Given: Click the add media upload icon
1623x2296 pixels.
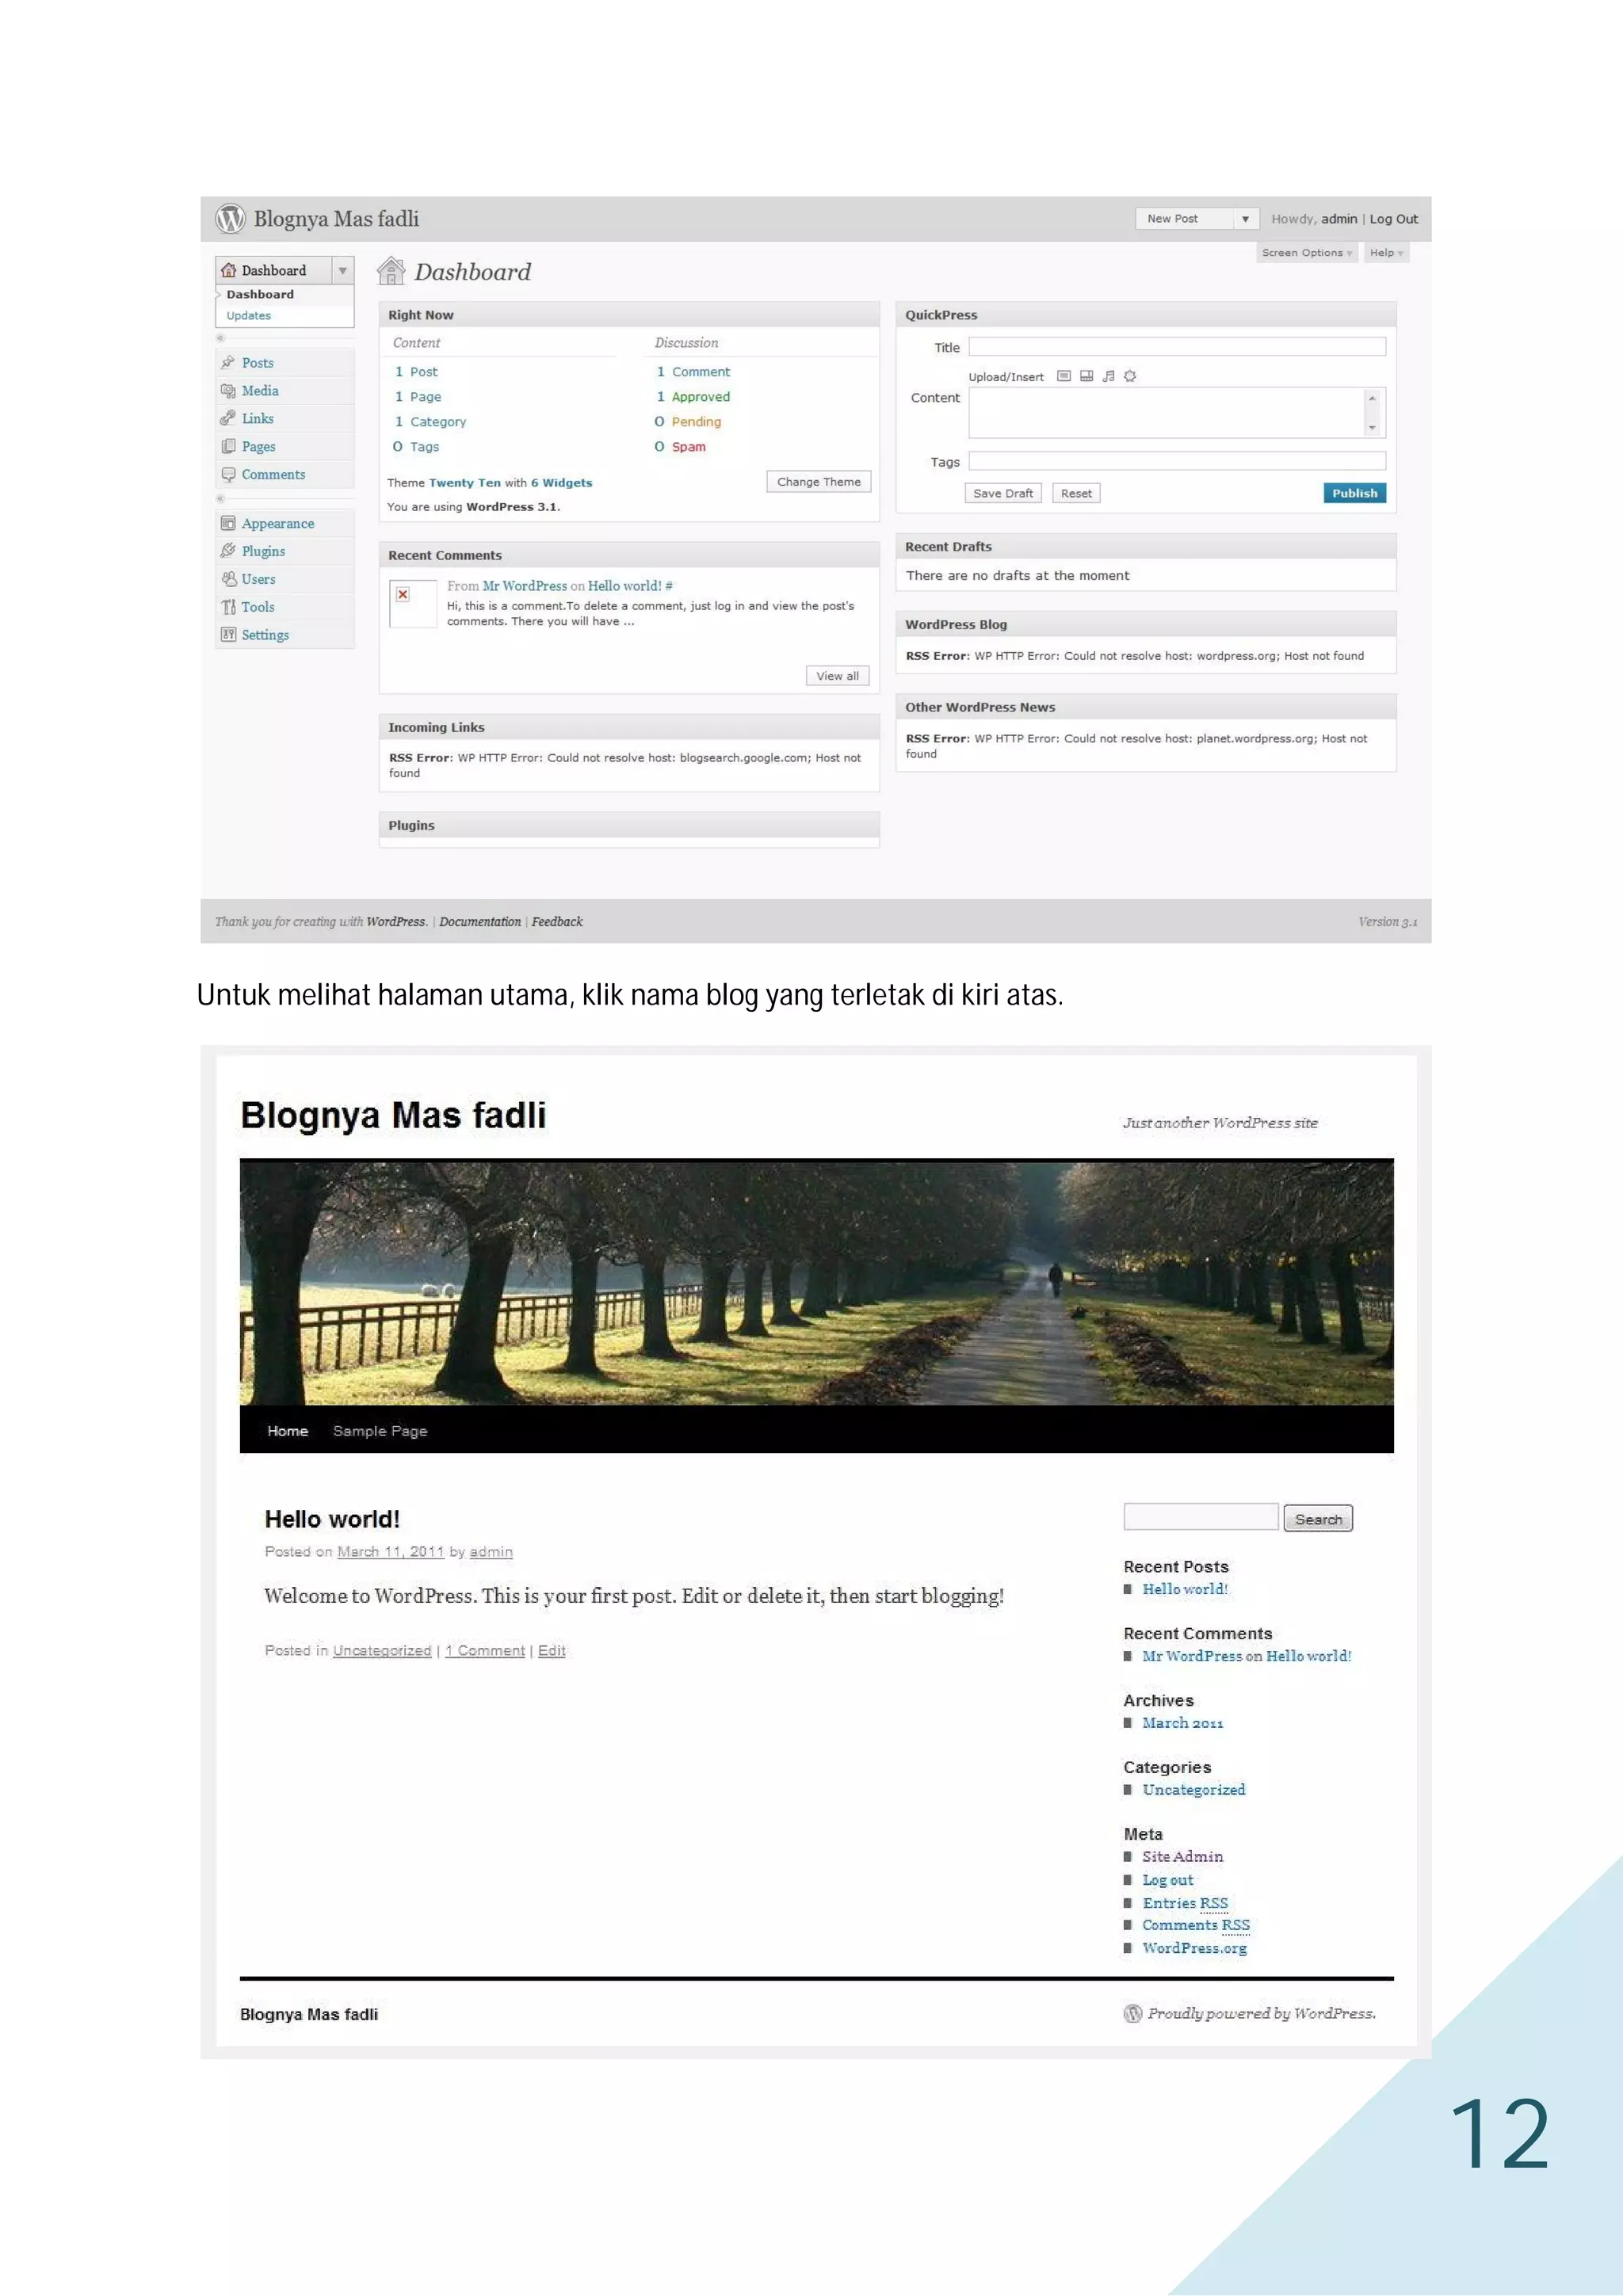Looking at the screenshot, I should click(1130, 376).
